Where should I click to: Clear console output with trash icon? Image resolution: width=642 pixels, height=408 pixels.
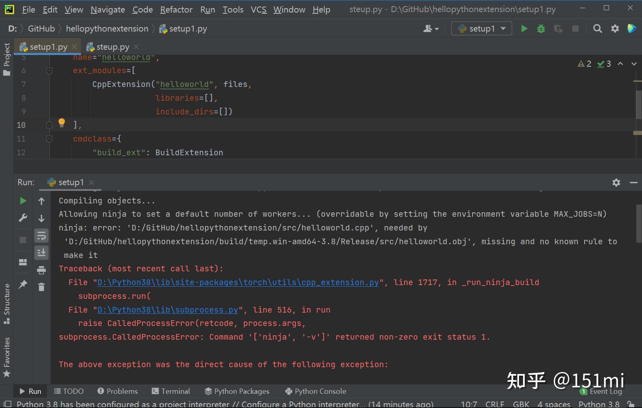point(41,287)
